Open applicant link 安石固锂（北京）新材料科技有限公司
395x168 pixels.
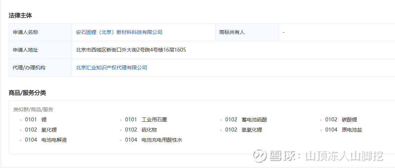(x=119, y=33)
